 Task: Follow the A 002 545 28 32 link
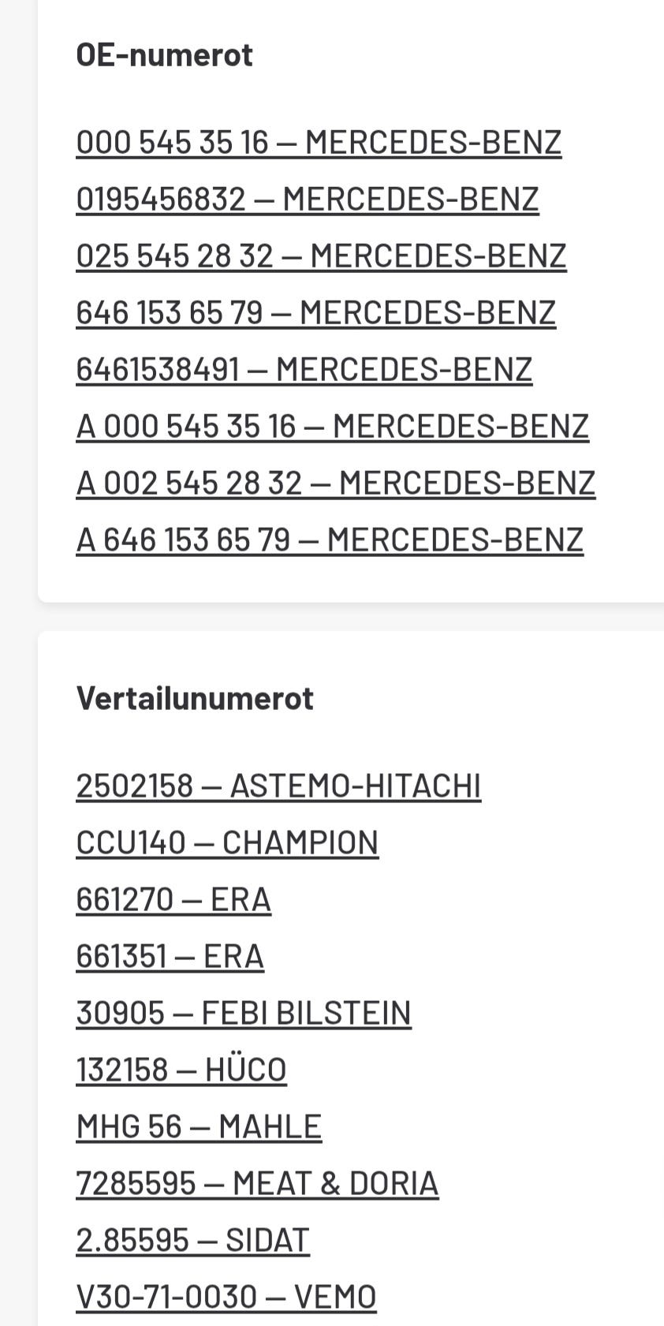(335, 484)
